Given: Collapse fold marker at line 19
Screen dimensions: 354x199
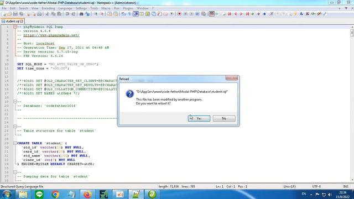Looking at the screenshot, I should [15, 102].
